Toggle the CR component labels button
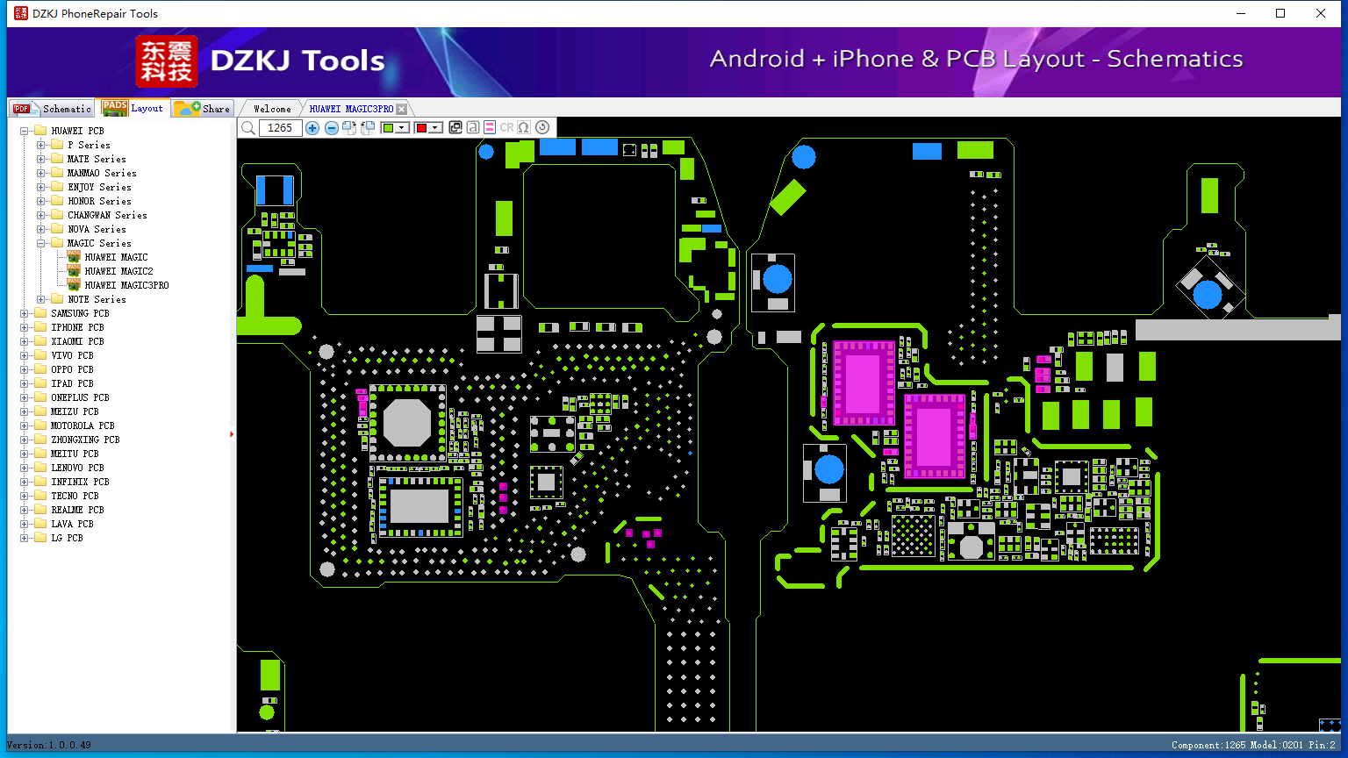The width and height of the screenshot is (1348, 758). (507, 128)
